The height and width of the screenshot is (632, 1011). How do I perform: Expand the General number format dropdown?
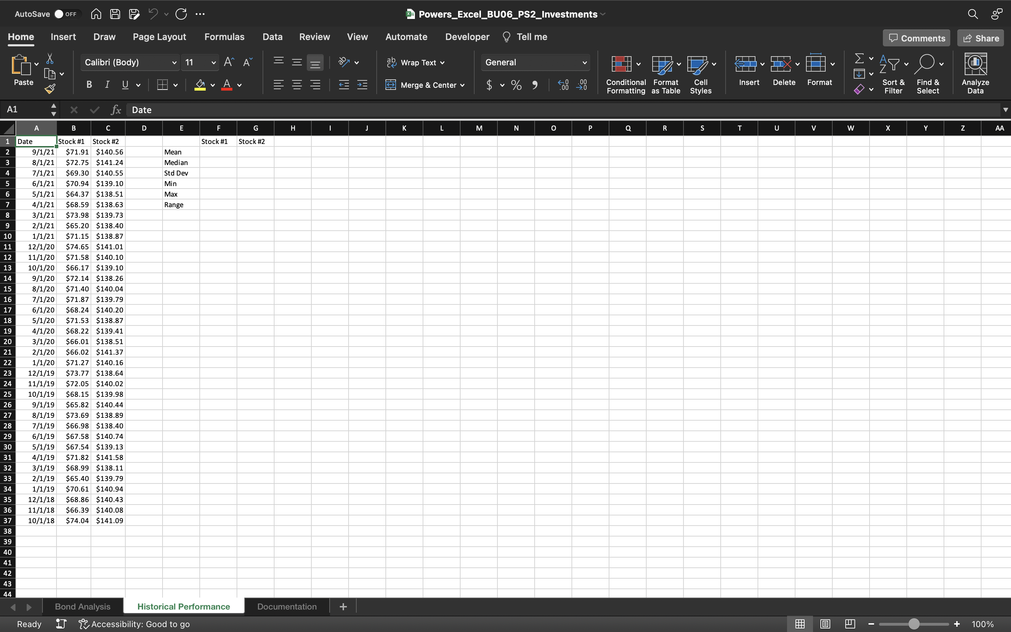click(584, 63)
